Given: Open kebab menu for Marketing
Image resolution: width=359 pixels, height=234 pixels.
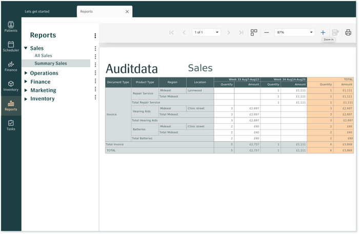Looking at the screenshot, I should (x=95, y=89).
